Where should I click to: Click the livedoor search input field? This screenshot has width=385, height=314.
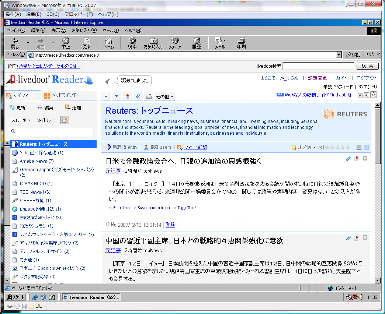click(318, 66)
